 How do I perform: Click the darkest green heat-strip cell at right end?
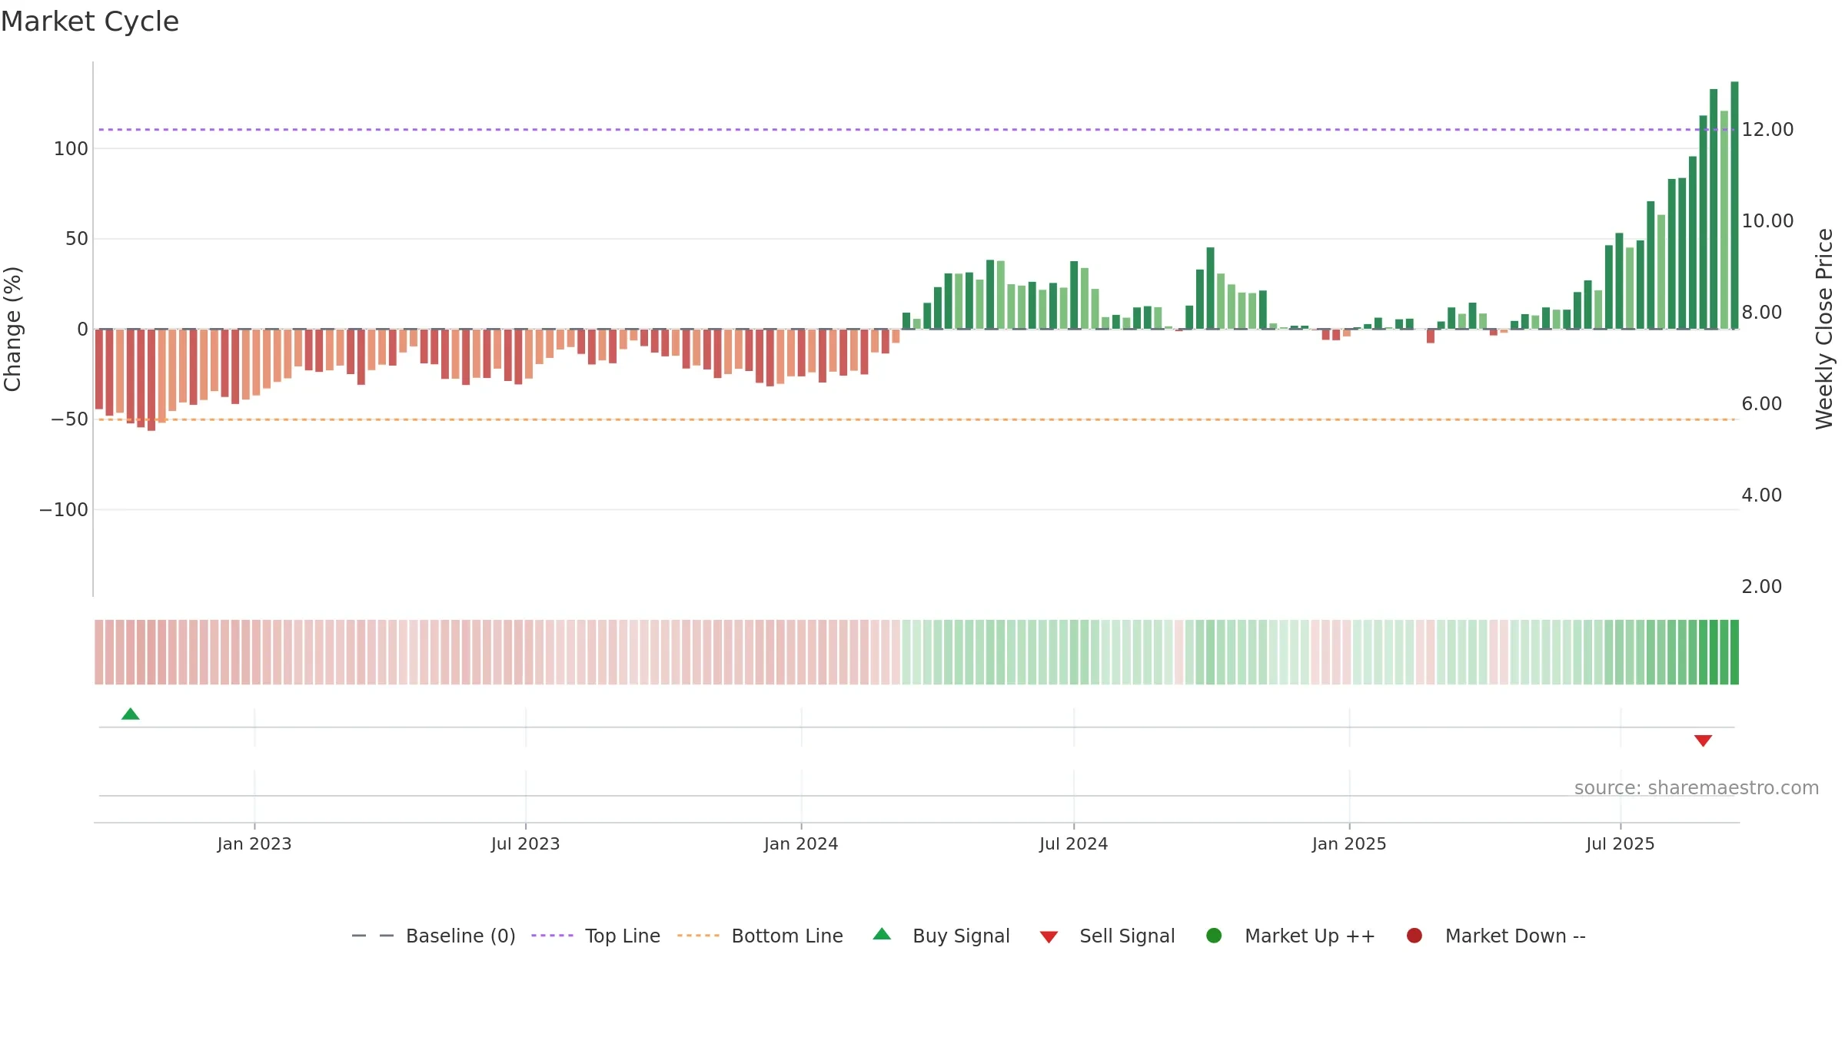pos(1734,652)
